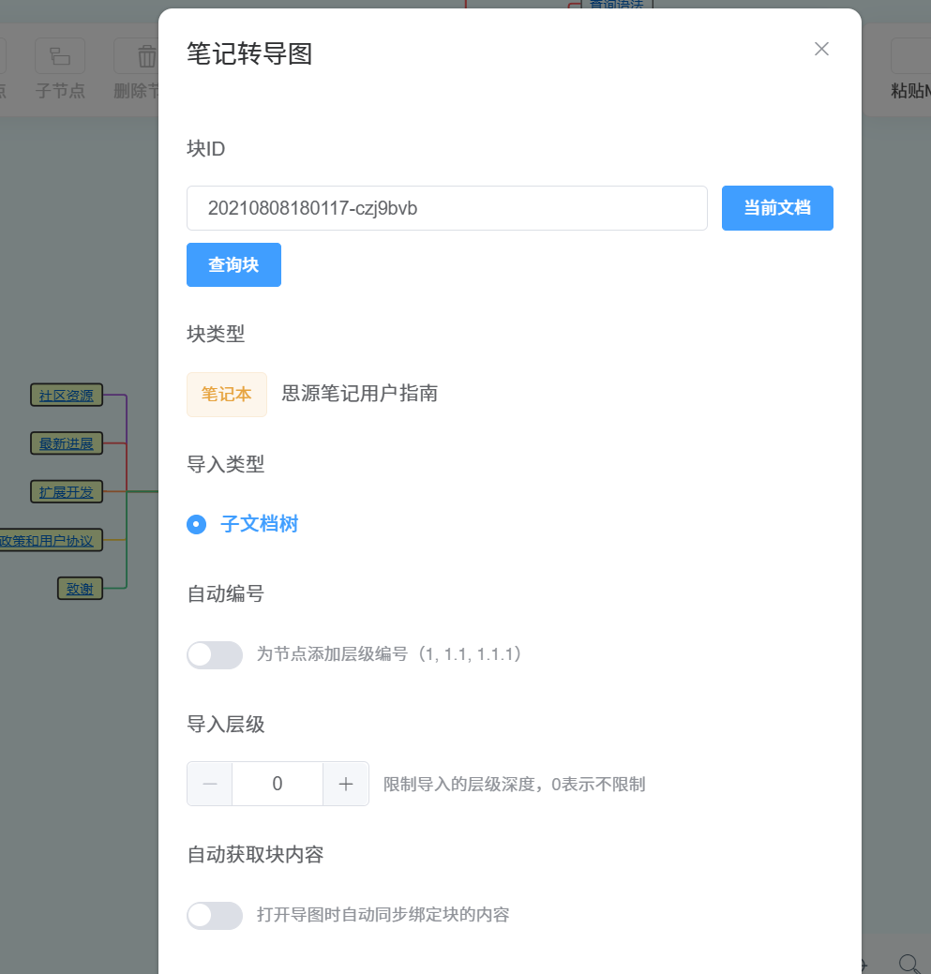Viewport: 931px width, 974px height.
Task: Select the 子文档树 radio option
Action: point(242,524)
